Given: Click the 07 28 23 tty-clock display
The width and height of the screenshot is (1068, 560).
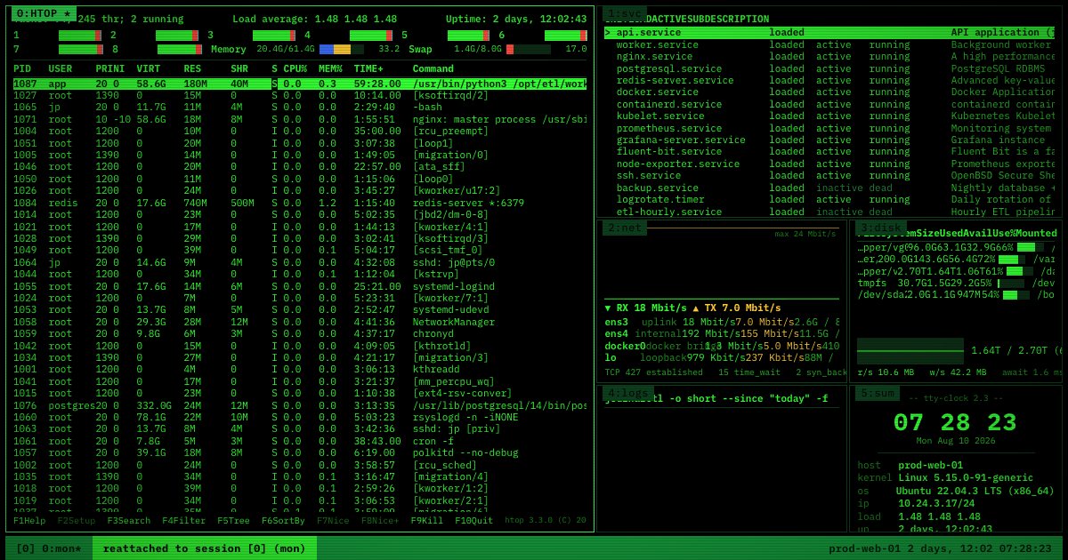Looking at the screenshot, I should point(954,422).
